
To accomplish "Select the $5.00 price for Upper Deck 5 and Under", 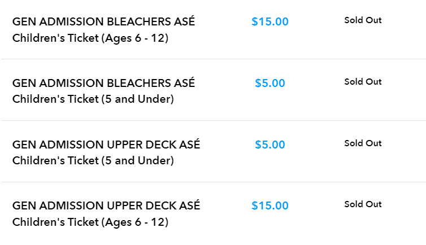I will pyautogui.click(x=270, y=145).
